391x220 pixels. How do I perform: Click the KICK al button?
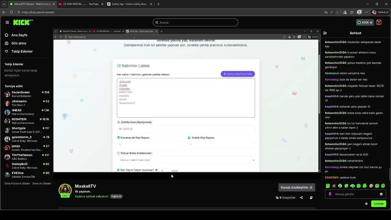tap(365, 22)
